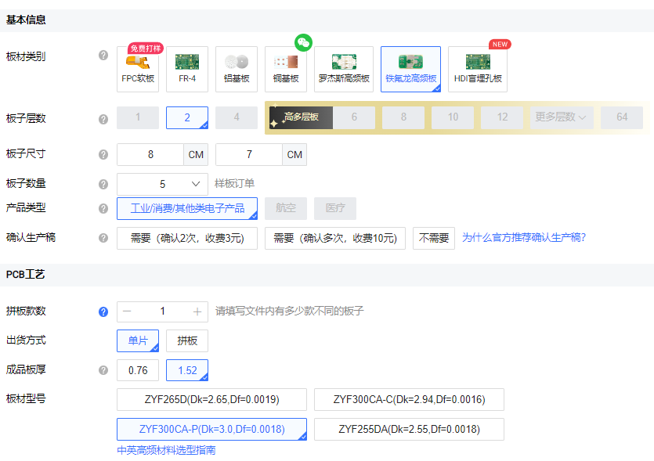Viewport: 654px width, 461px height.
Task: Select the 医疗 product type
Action: (335, 208)
